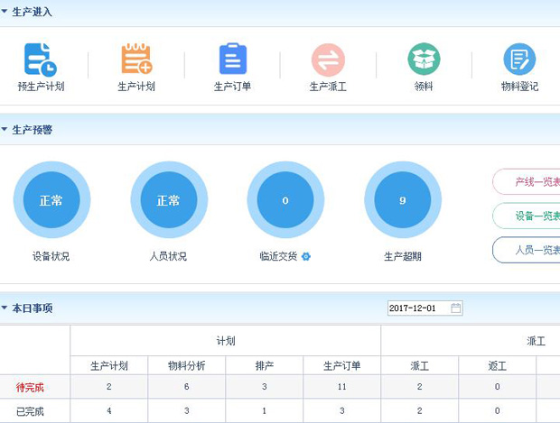Image resolution: width=560 pixels, height=423 pixels.
Task: Click the gear icon beside 临近交货
Action: pyautogui.click(x=306, y=257)
